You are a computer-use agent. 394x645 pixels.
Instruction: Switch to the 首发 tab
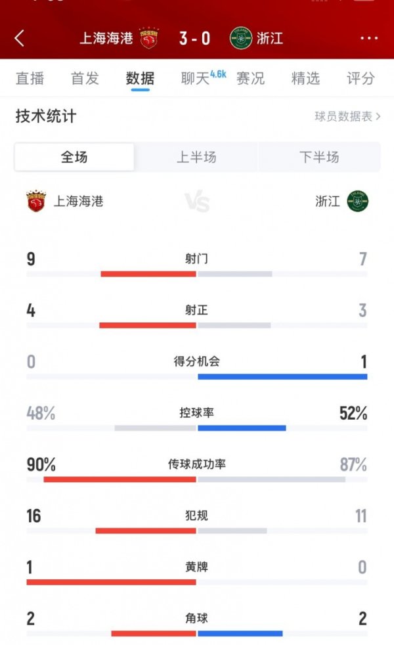83,79
